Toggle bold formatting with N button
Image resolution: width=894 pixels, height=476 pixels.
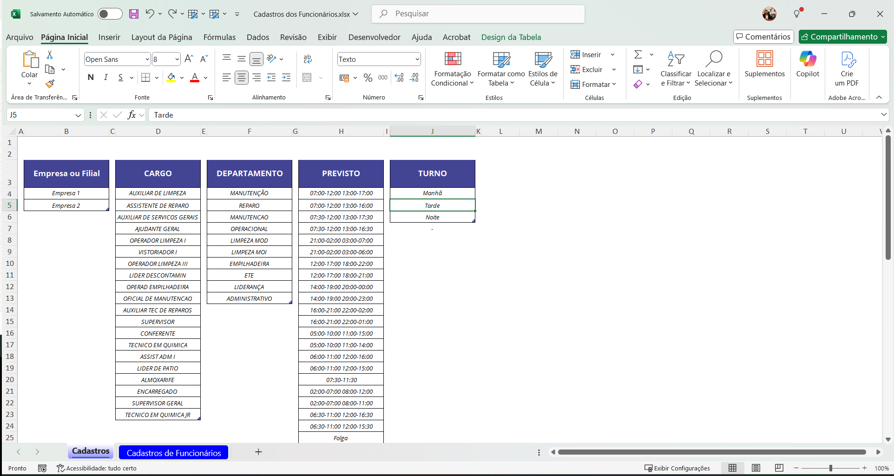pos(91,78)
